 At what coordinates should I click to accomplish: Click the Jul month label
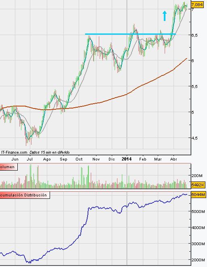(x=30, y=159)
